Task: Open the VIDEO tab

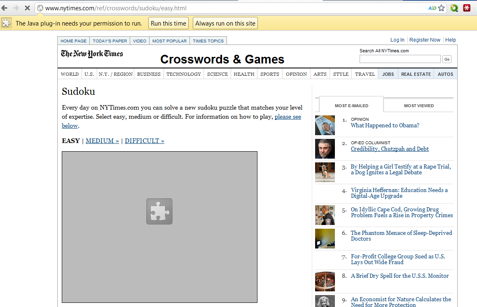Action: [x=140, y=41]
